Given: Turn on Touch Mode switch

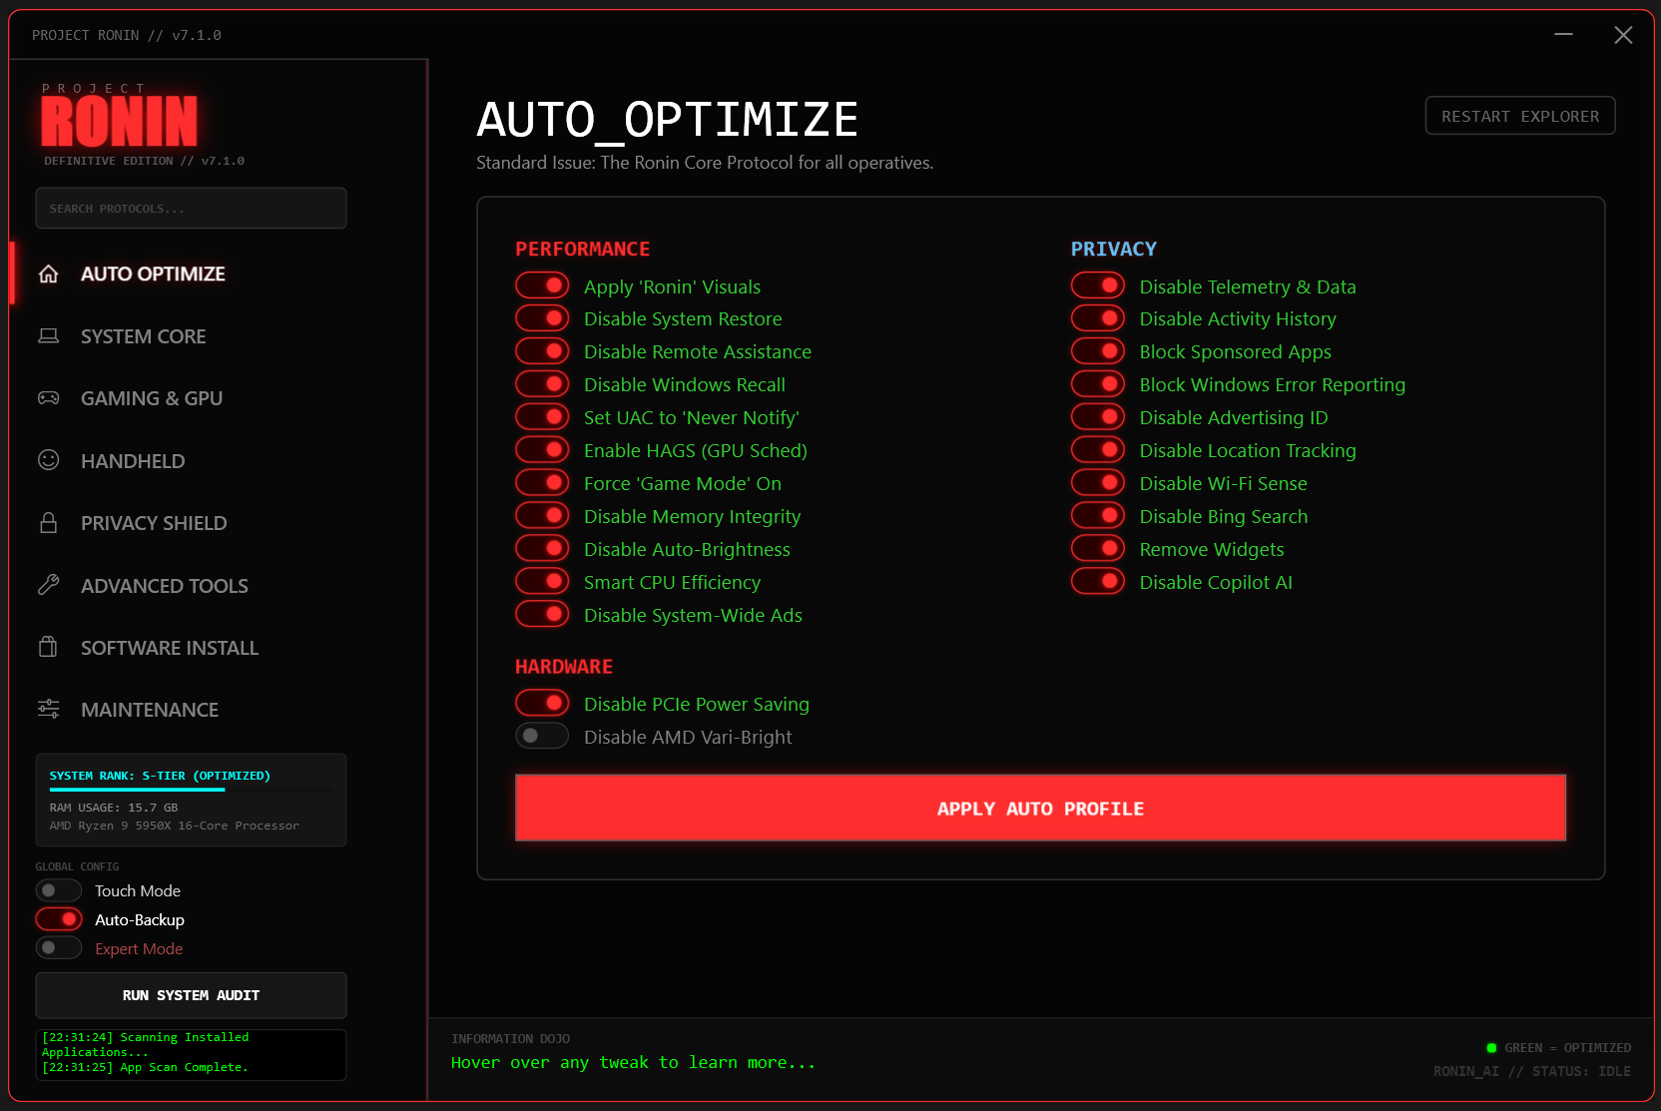Looking at the screenshot, I should tap(59, 890).
